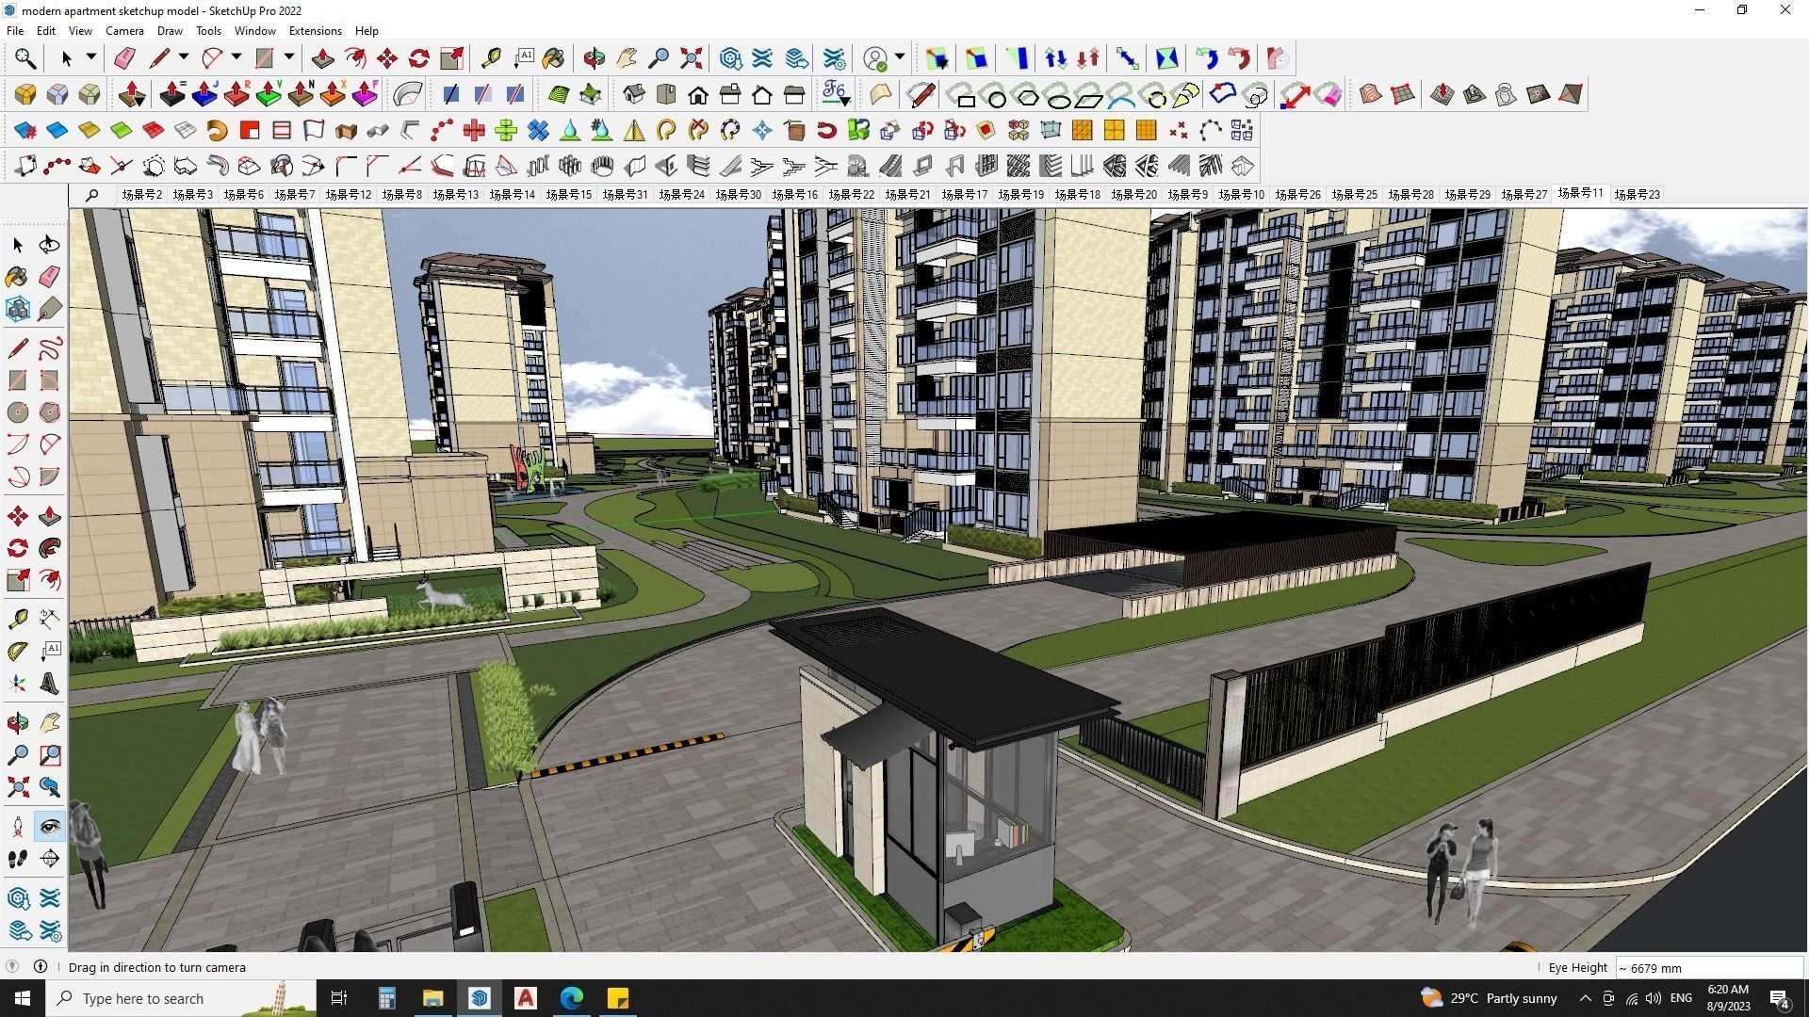
Task: Open the Window menu
Action: coord(254,30)
